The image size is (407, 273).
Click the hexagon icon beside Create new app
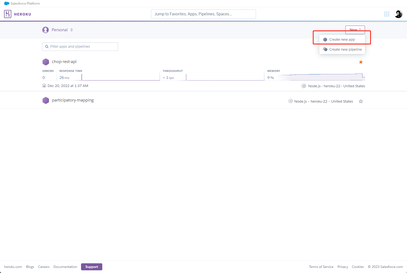[x=325, y=40]
